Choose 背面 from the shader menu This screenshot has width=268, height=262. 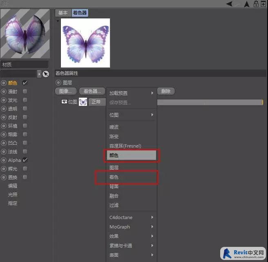tap(131, 186)
